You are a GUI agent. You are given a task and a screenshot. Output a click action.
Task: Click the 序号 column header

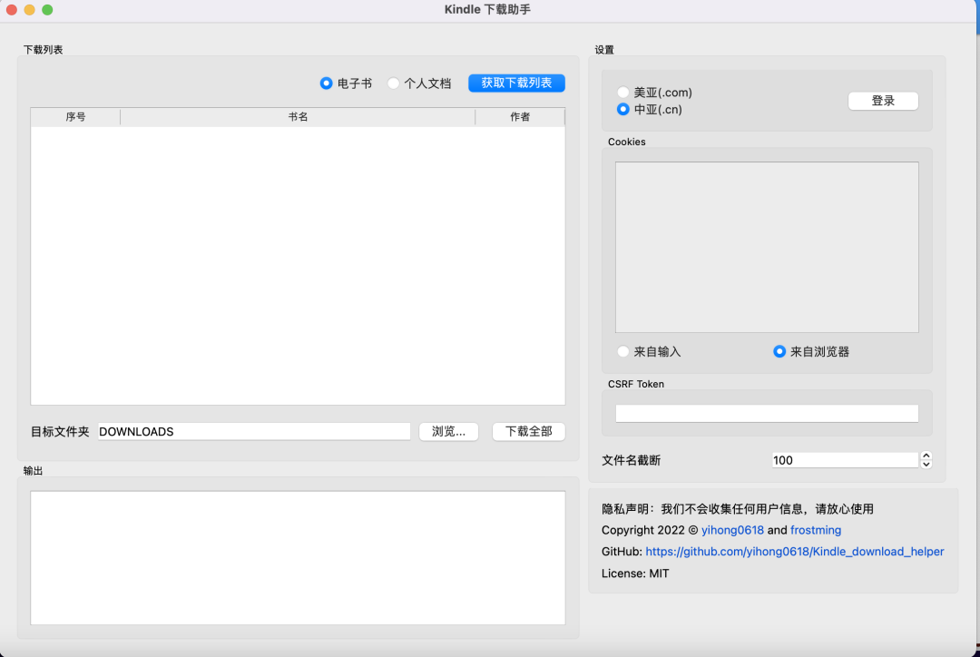[x=75, y=117]
